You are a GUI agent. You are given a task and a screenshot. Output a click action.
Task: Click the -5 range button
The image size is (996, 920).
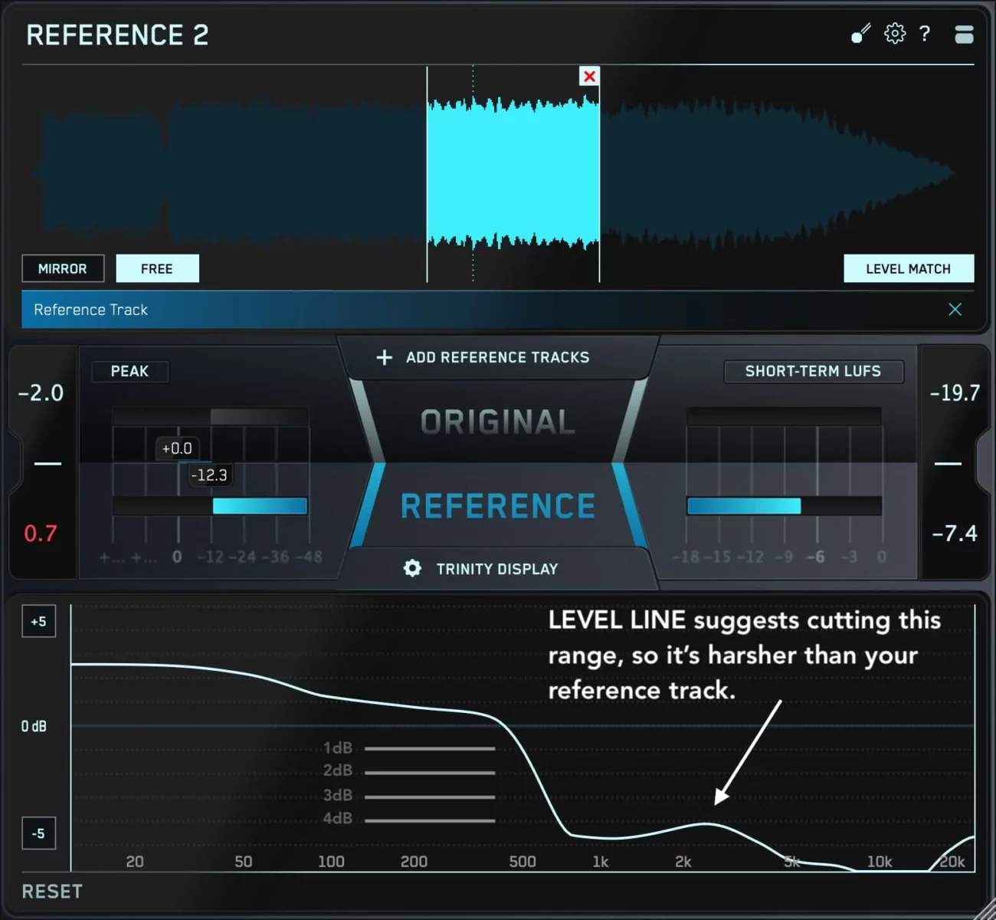click(x=38, y=833)
